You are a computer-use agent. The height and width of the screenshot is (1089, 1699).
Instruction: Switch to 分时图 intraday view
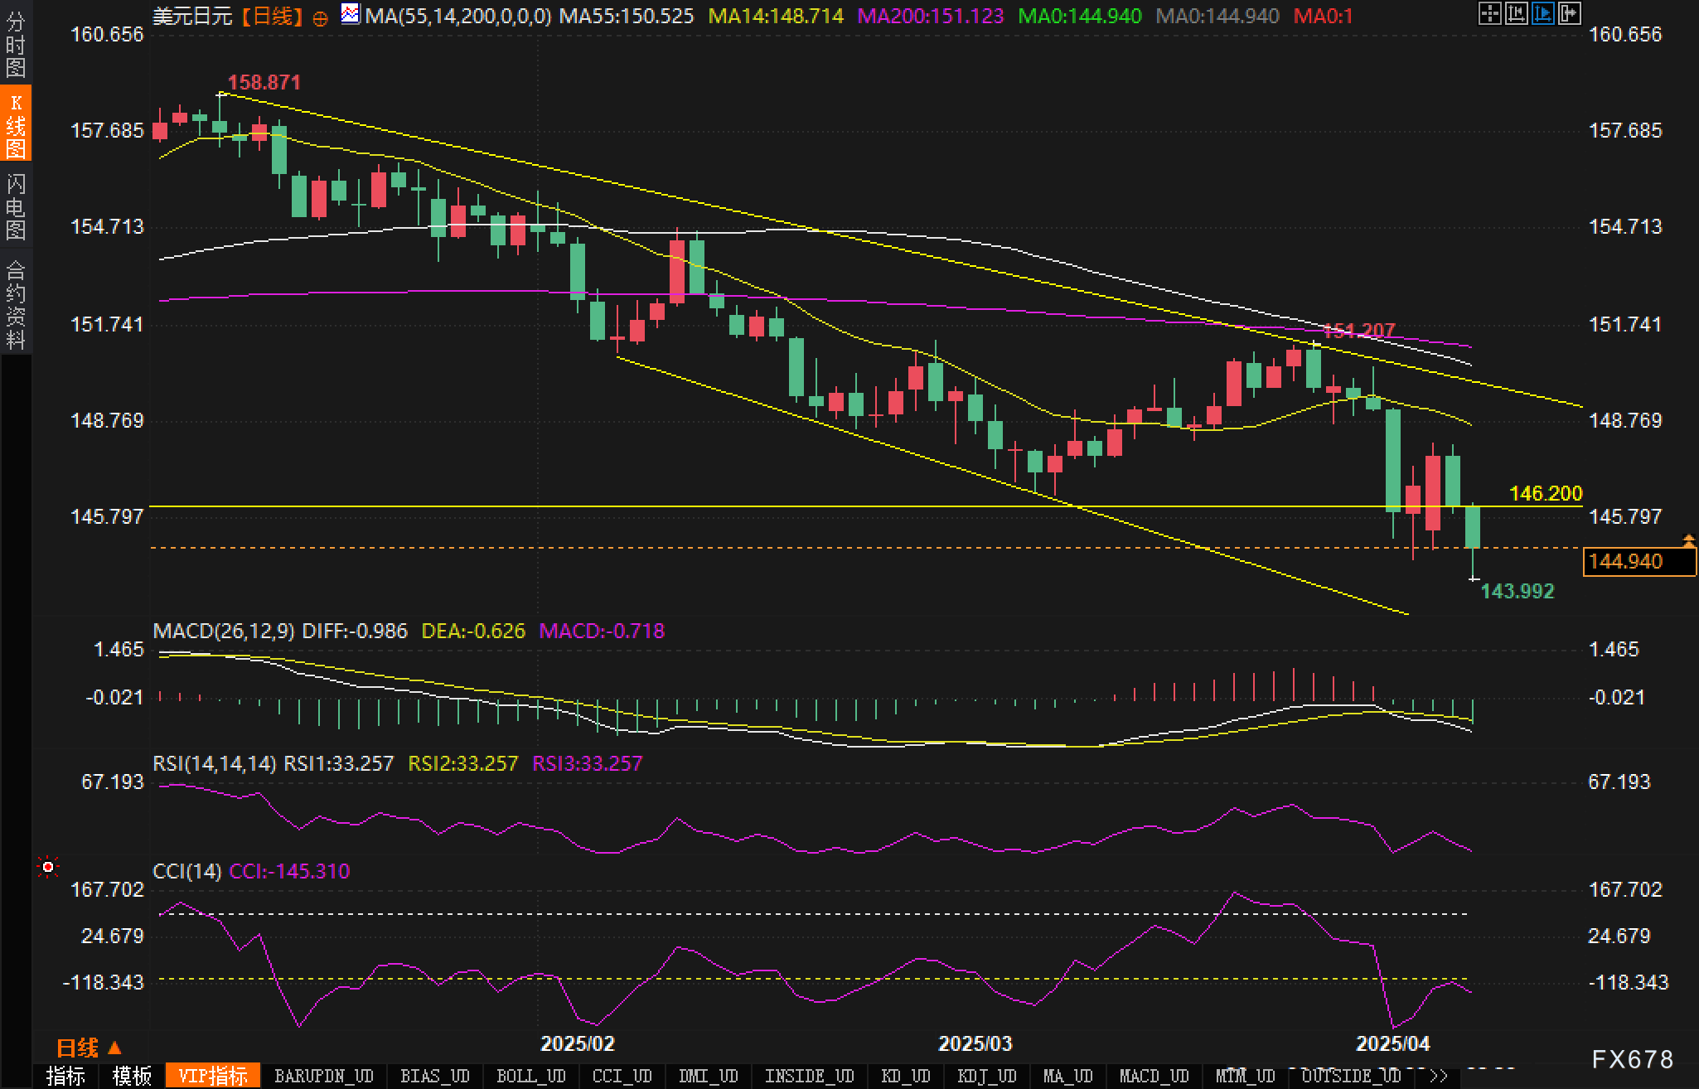16,45
